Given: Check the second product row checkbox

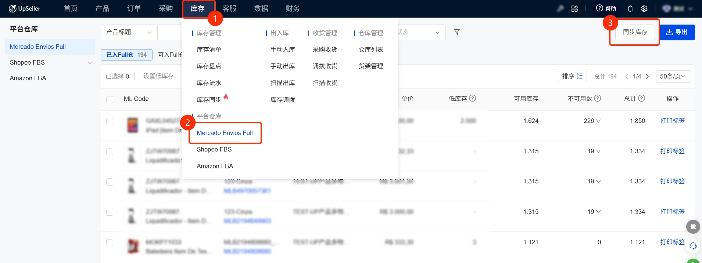Looking at the screenshot, I should coord(110,151).
